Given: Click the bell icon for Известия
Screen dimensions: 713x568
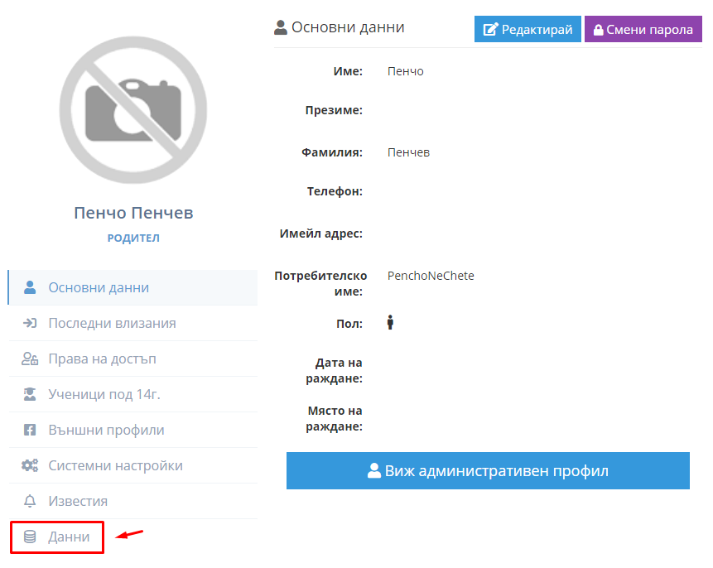Looking at the screenshot, I should point(30,501).
